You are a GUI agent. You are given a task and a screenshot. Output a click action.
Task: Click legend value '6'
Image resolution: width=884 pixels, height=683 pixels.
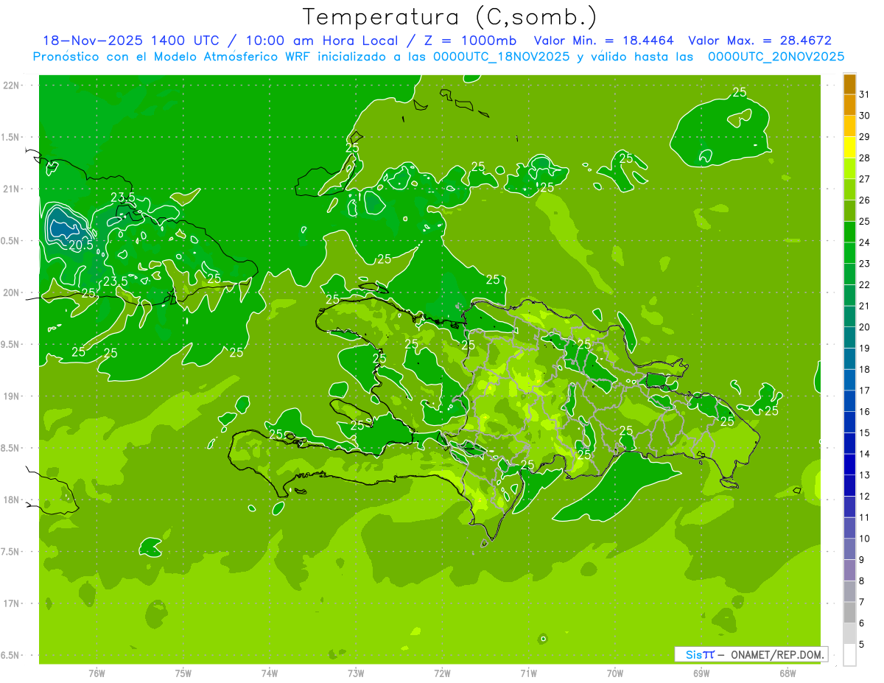click(862, 623)
